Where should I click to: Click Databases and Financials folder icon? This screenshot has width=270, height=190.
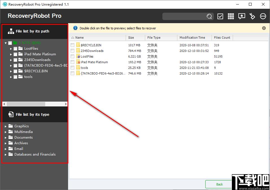(x=11, y=154)
